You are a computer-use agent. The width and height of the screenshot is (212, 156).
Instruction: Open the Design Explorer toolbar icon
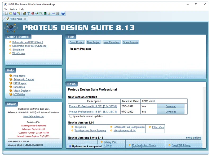pos(45,13)
